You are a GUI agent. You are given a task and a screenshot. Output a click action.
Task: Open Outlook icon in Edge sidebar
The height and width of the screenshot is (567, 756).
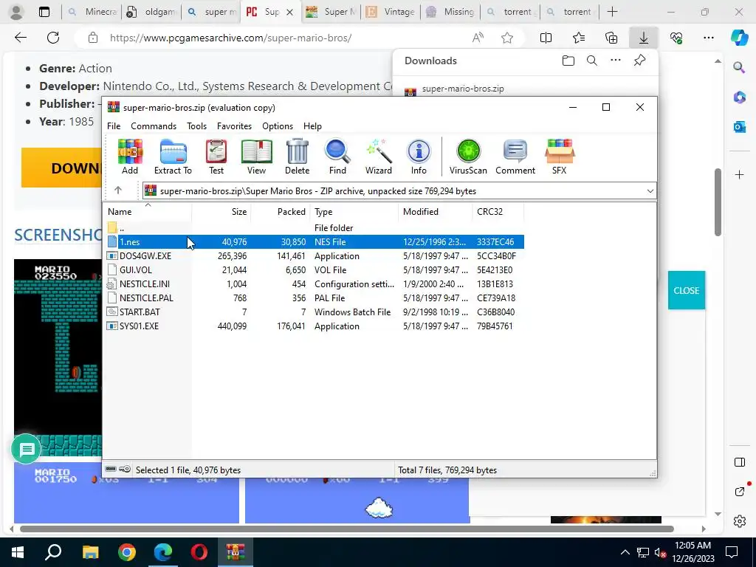coord(739,127)
